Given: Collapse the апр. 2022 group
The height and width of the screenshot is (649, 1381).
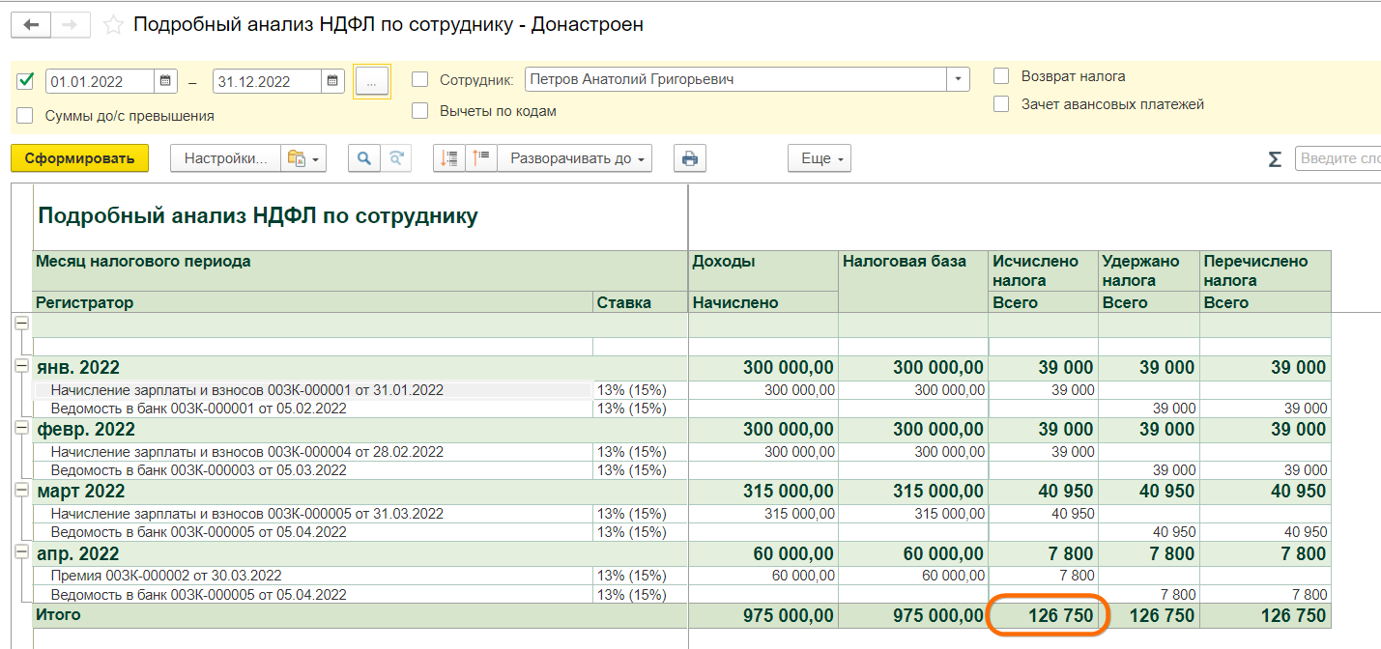Looking at the screenshot, I should 21,551.
